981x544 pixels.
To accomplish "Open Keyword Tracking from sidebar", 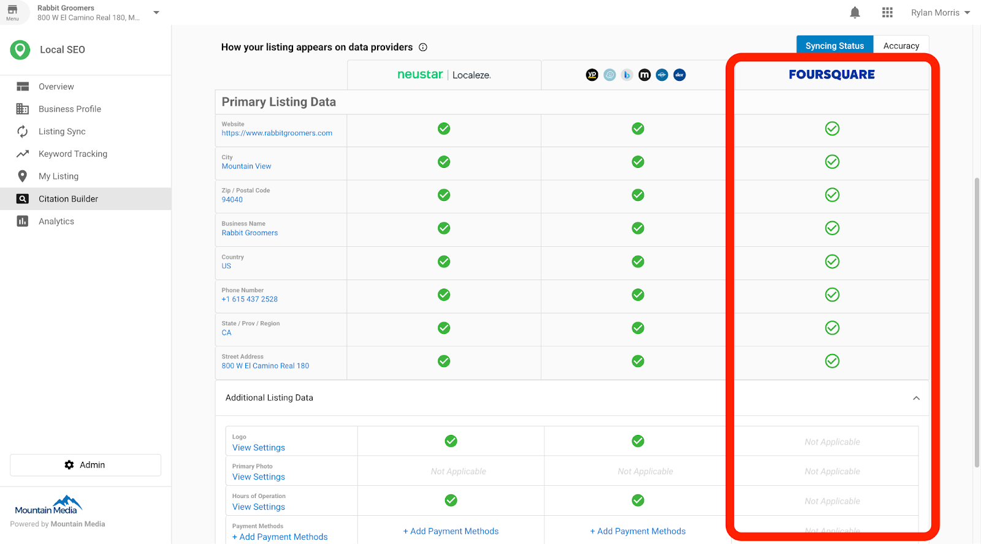I will [x=72, y=154].
